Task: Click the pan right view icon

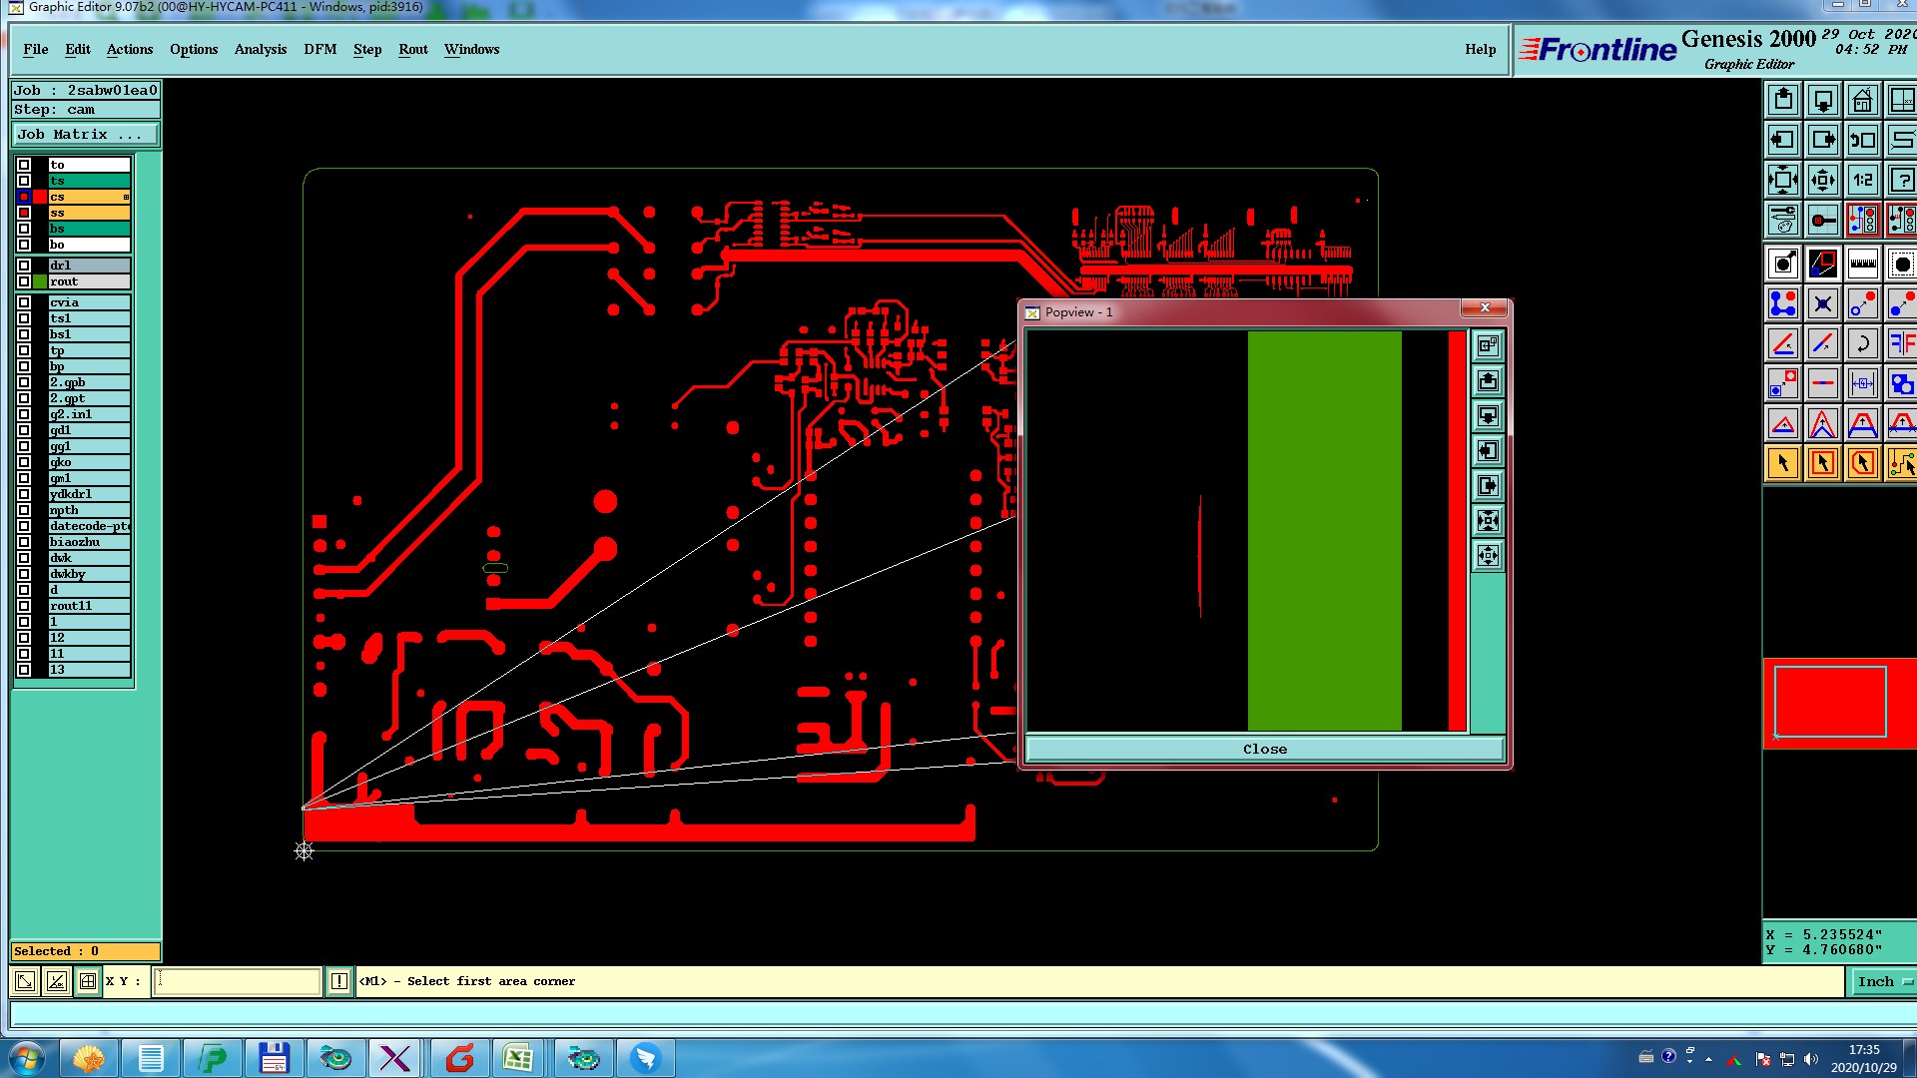Action: (1823, 140)
